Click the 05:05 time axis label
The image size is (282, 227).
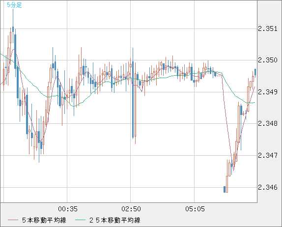[195, 209]
